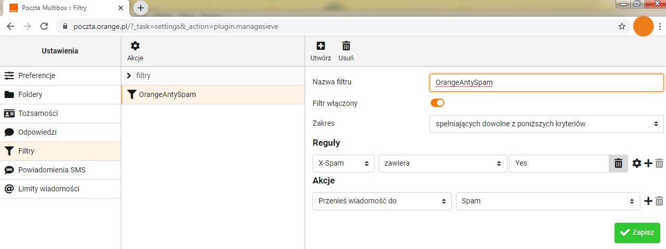666x249 pixels.
Task: Bookmark this page with star icon
Action: (x=622, y=26)
